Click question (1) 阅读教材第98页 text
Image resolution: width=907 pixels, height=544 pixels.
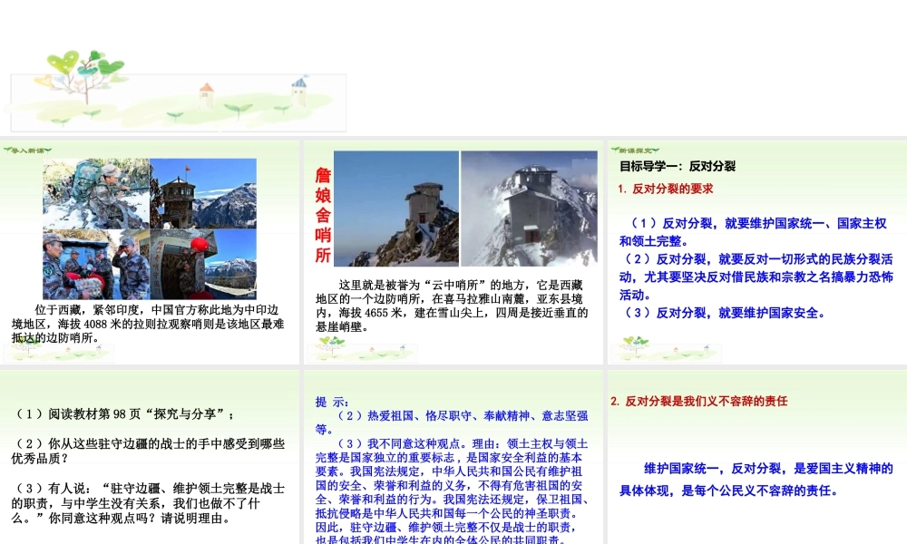click(124, 414)
